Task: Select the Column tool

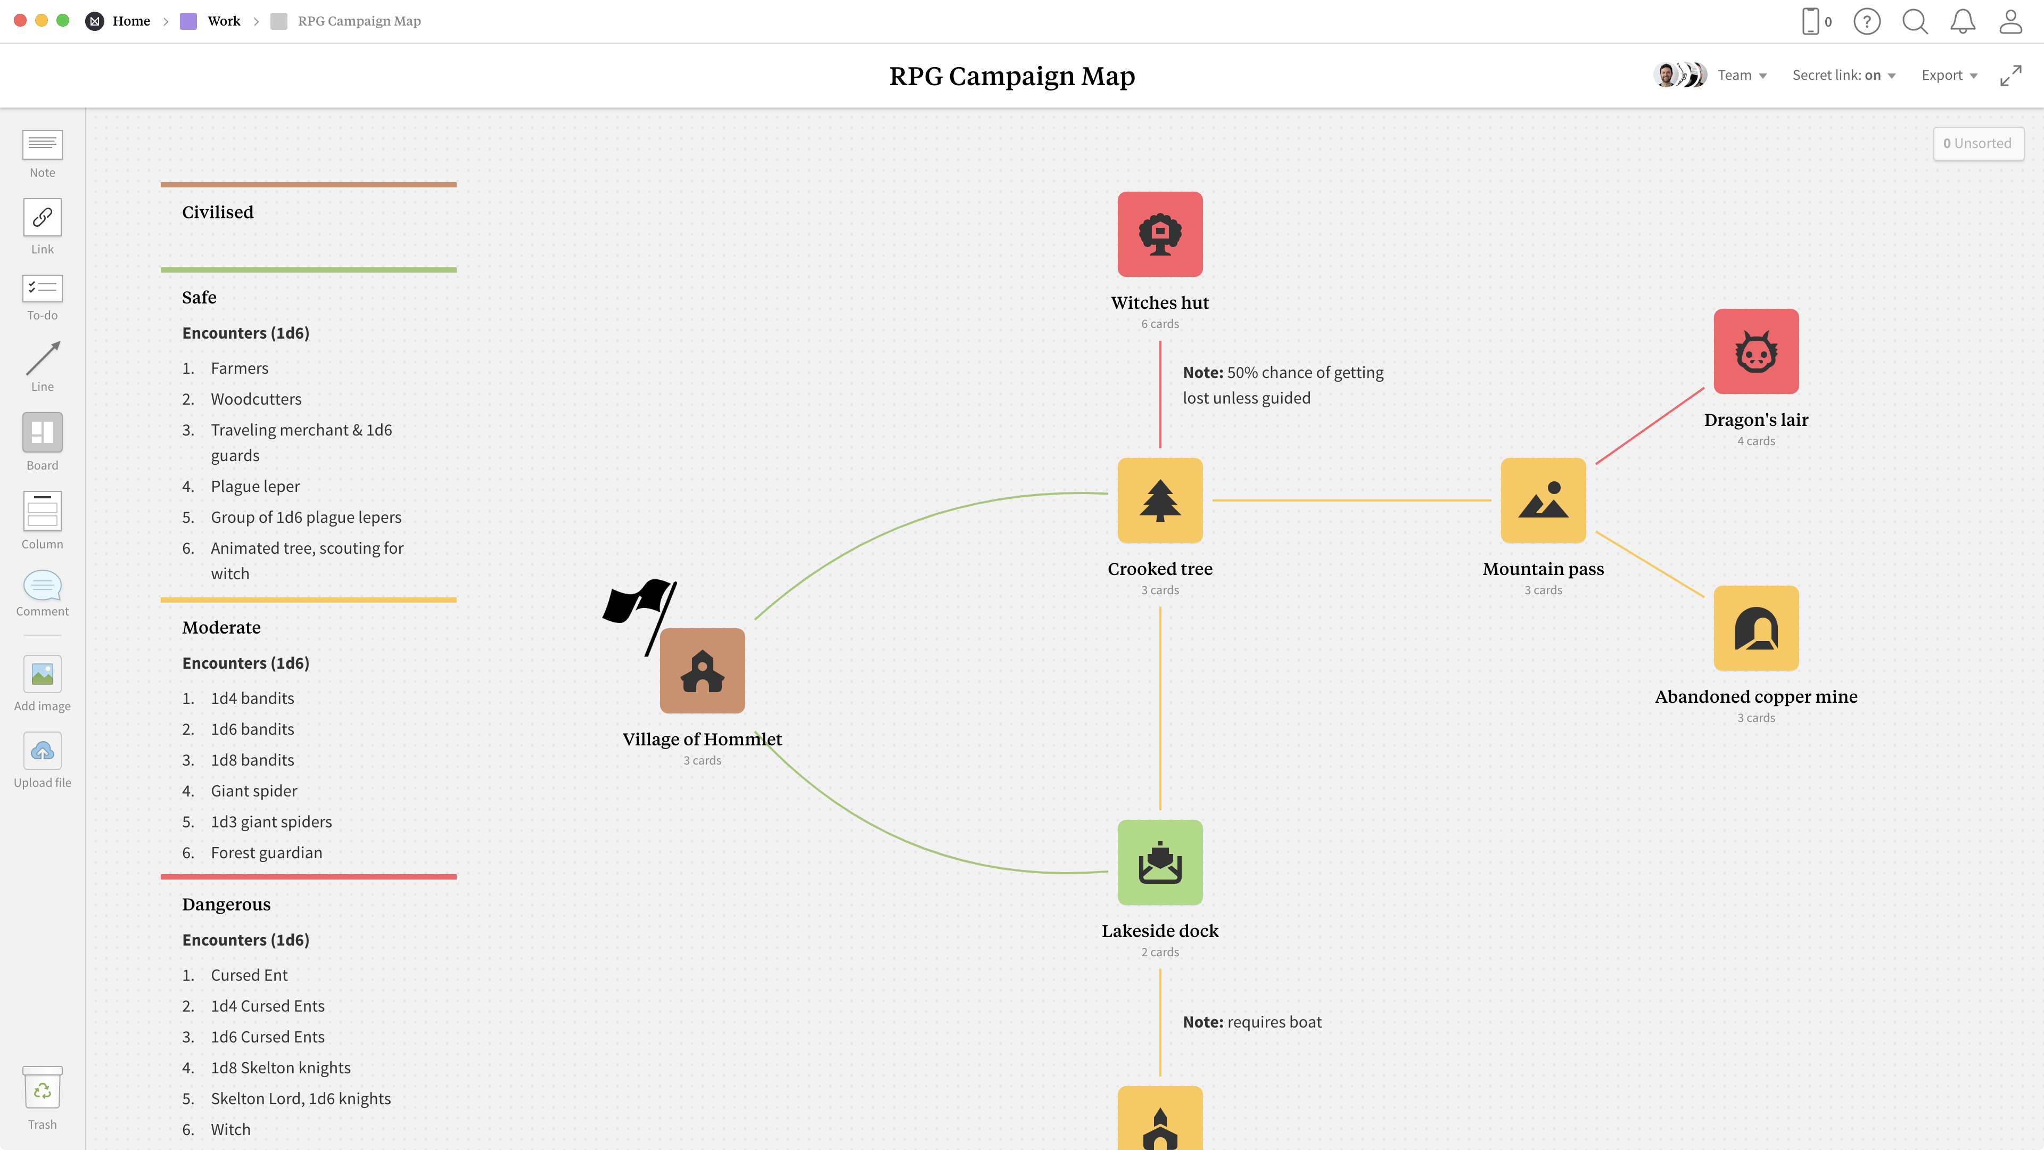Action: coord(42,511)
